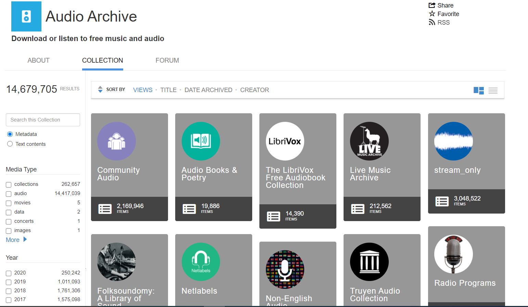This screenshot has height=307, width=528.
Task: Switch to tile grid view
Action: pos(479,90)
